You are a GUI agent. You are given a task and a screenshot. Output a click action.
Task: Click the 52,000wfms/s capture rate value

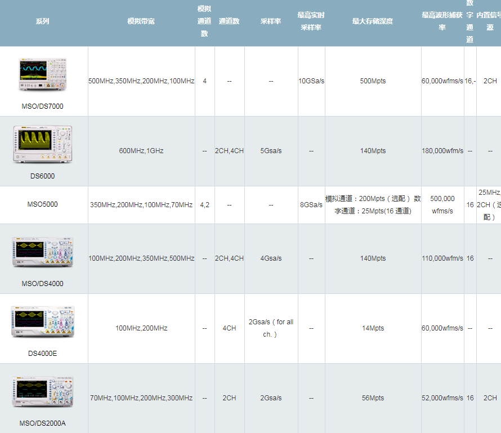442,398
